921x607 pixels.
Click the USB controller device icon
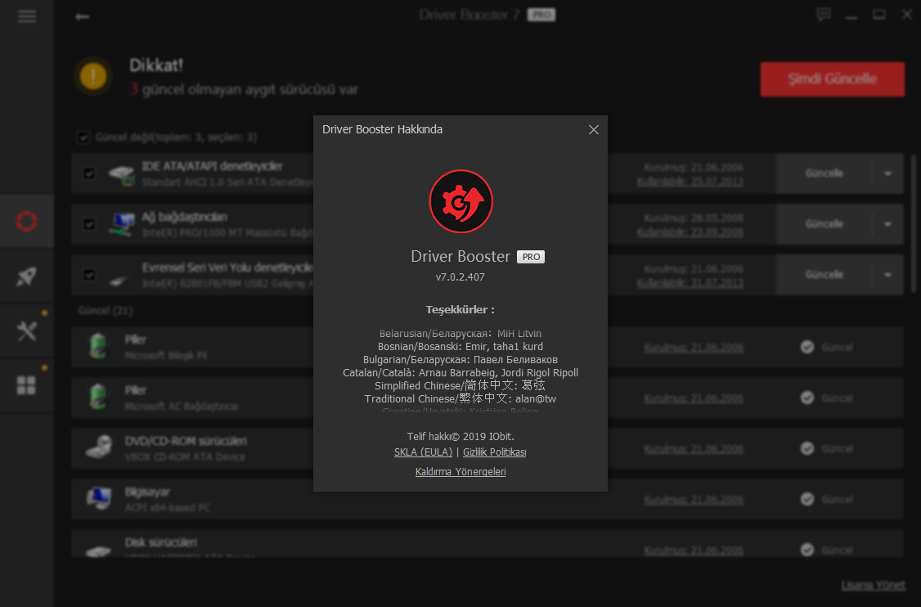119,281
